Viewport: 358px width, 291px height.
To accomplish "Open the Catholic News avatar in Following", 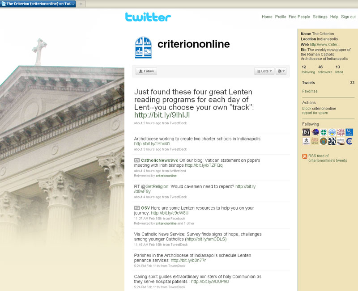I will (x=315, y=141).
